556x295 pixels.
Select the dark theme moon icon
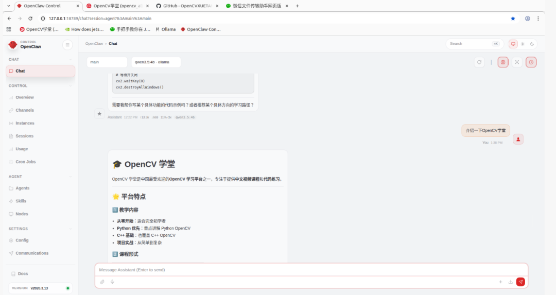[532, 44]
